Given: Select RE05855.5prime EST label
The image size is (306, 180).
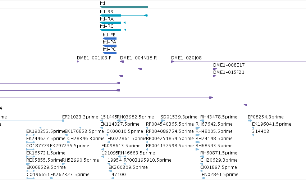Looking at the screenshot, I should pos(44,160).
